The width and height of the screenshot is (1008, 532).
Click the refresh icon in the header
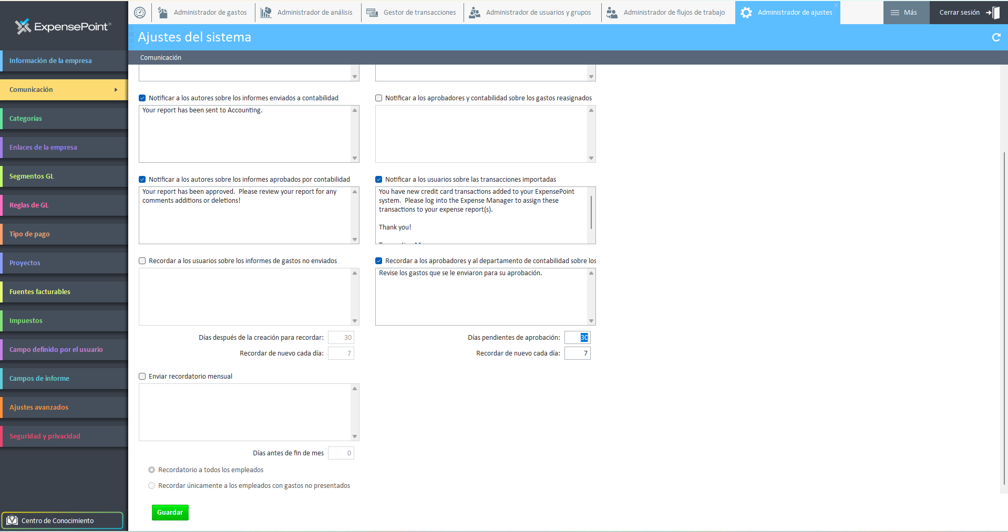[996, 37]
